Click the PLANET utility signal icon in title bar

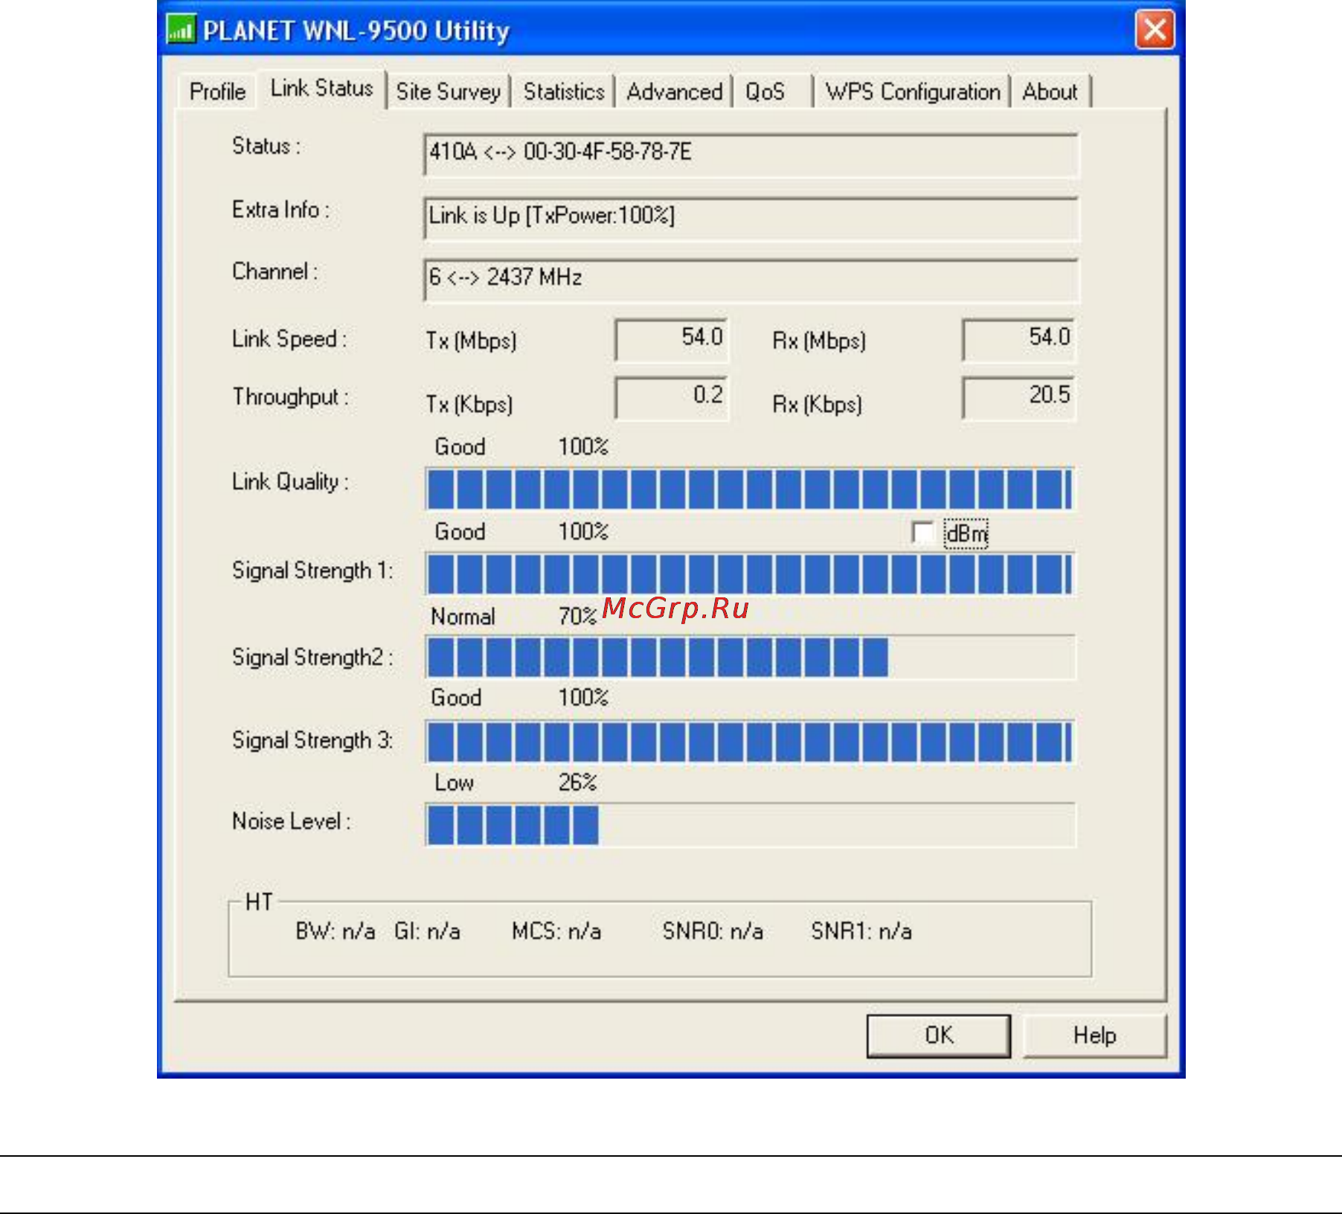tap(181, 30)
